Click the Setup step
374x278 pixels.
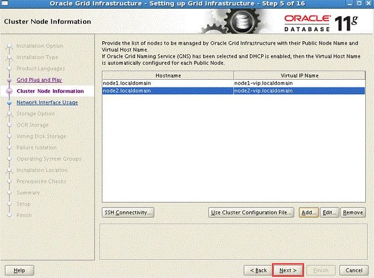click(x=24, y=204)
